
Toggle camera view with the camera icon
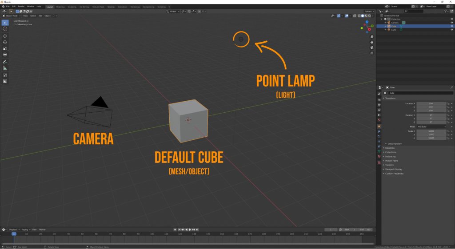tap(371, 47)
